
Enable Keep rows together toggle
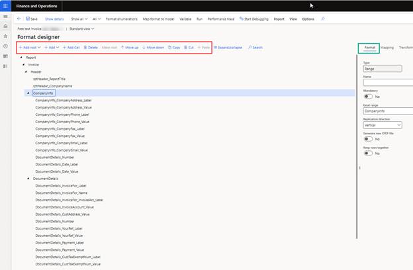pyautogui.click(x=368, y=153)
